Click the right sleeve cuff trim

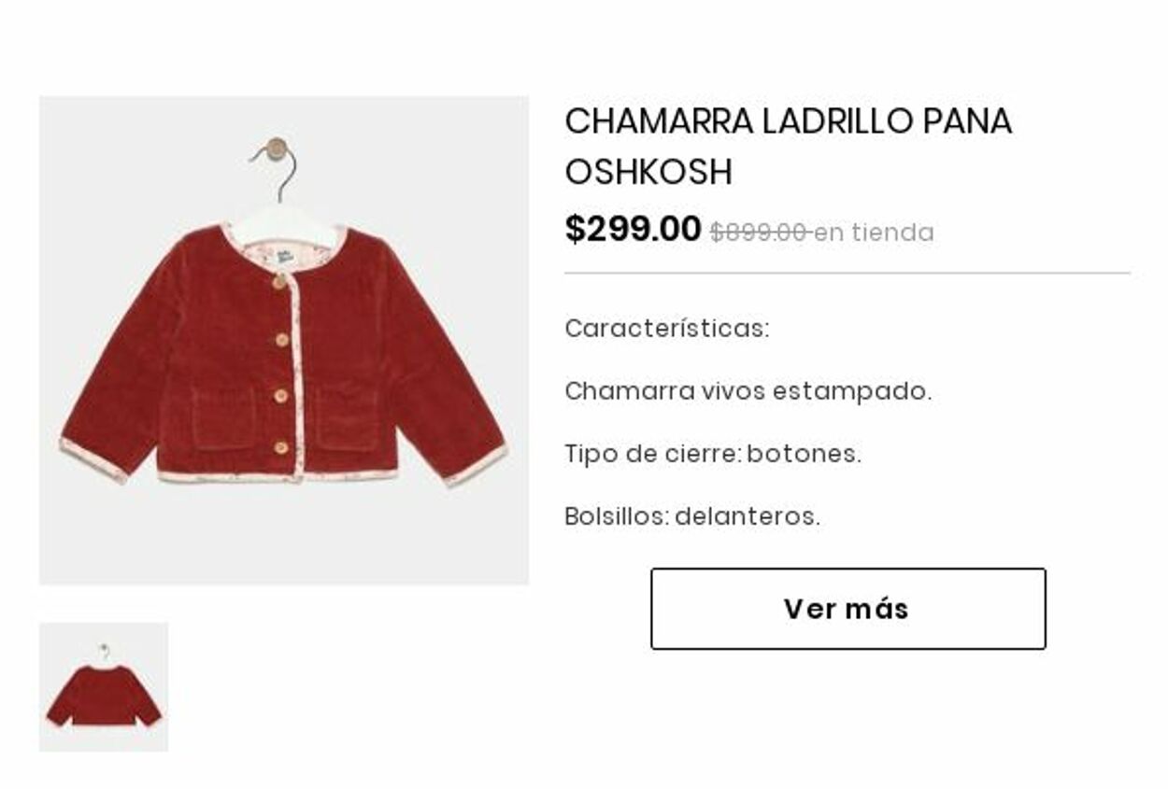476,464
